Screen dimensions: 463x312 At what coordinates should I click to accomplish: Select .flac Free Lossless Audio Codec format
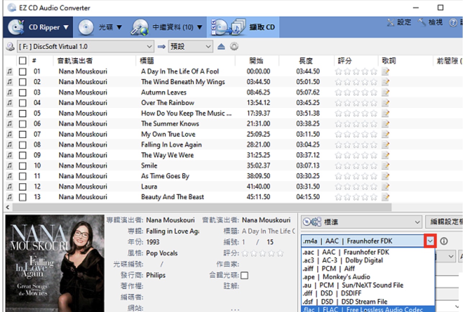(368, 309)
